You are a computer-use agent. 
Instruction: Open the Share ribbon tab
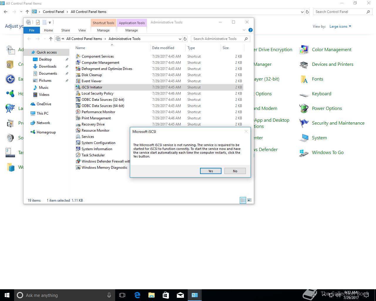pos(66,30)
